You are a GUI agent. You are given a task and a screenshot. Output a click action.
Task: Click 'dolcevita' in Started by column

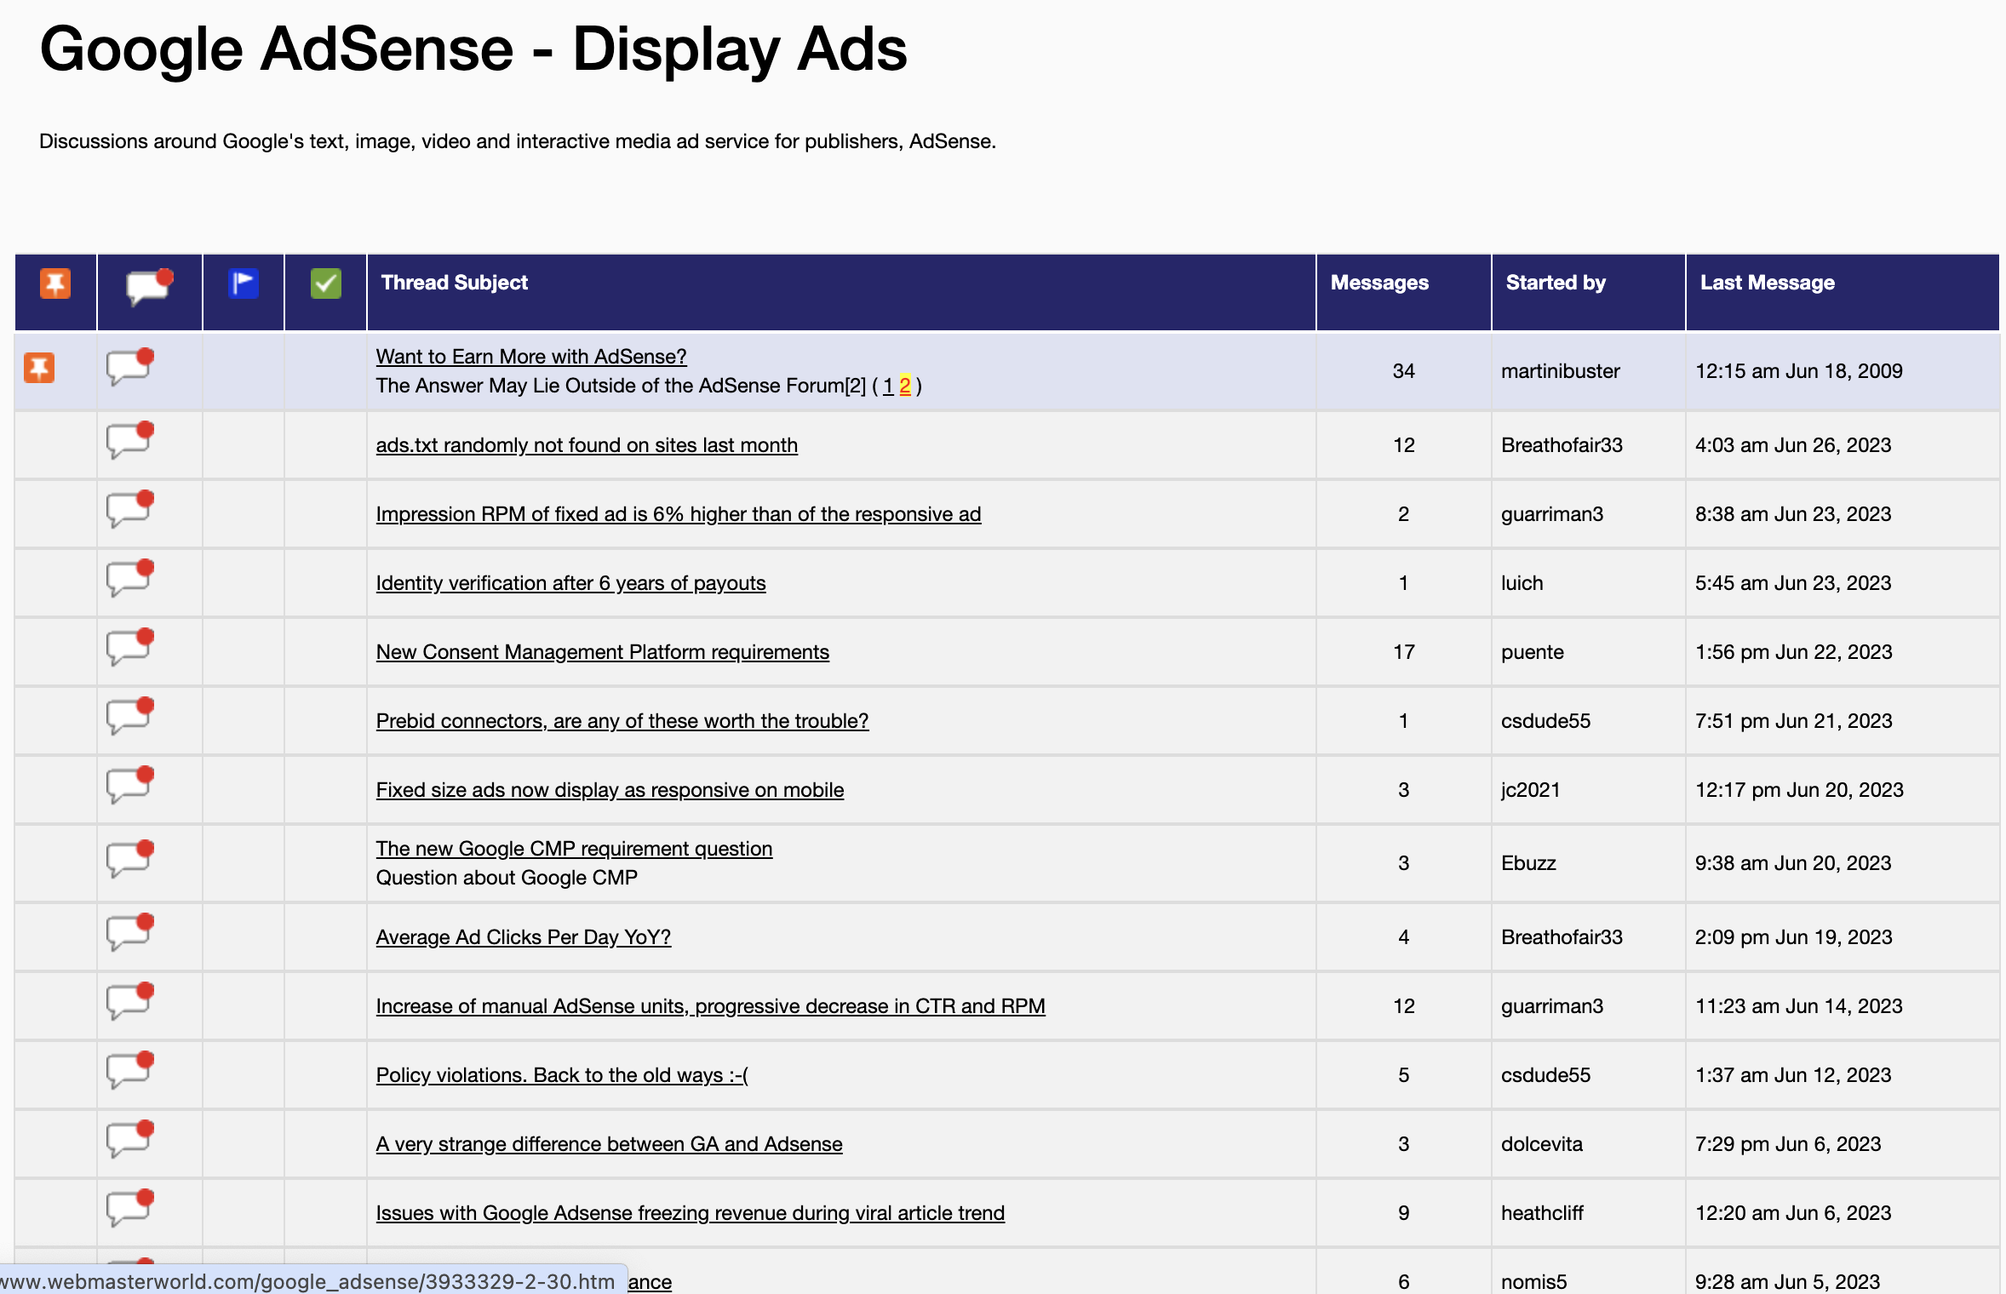(x=1541, y=1144)
